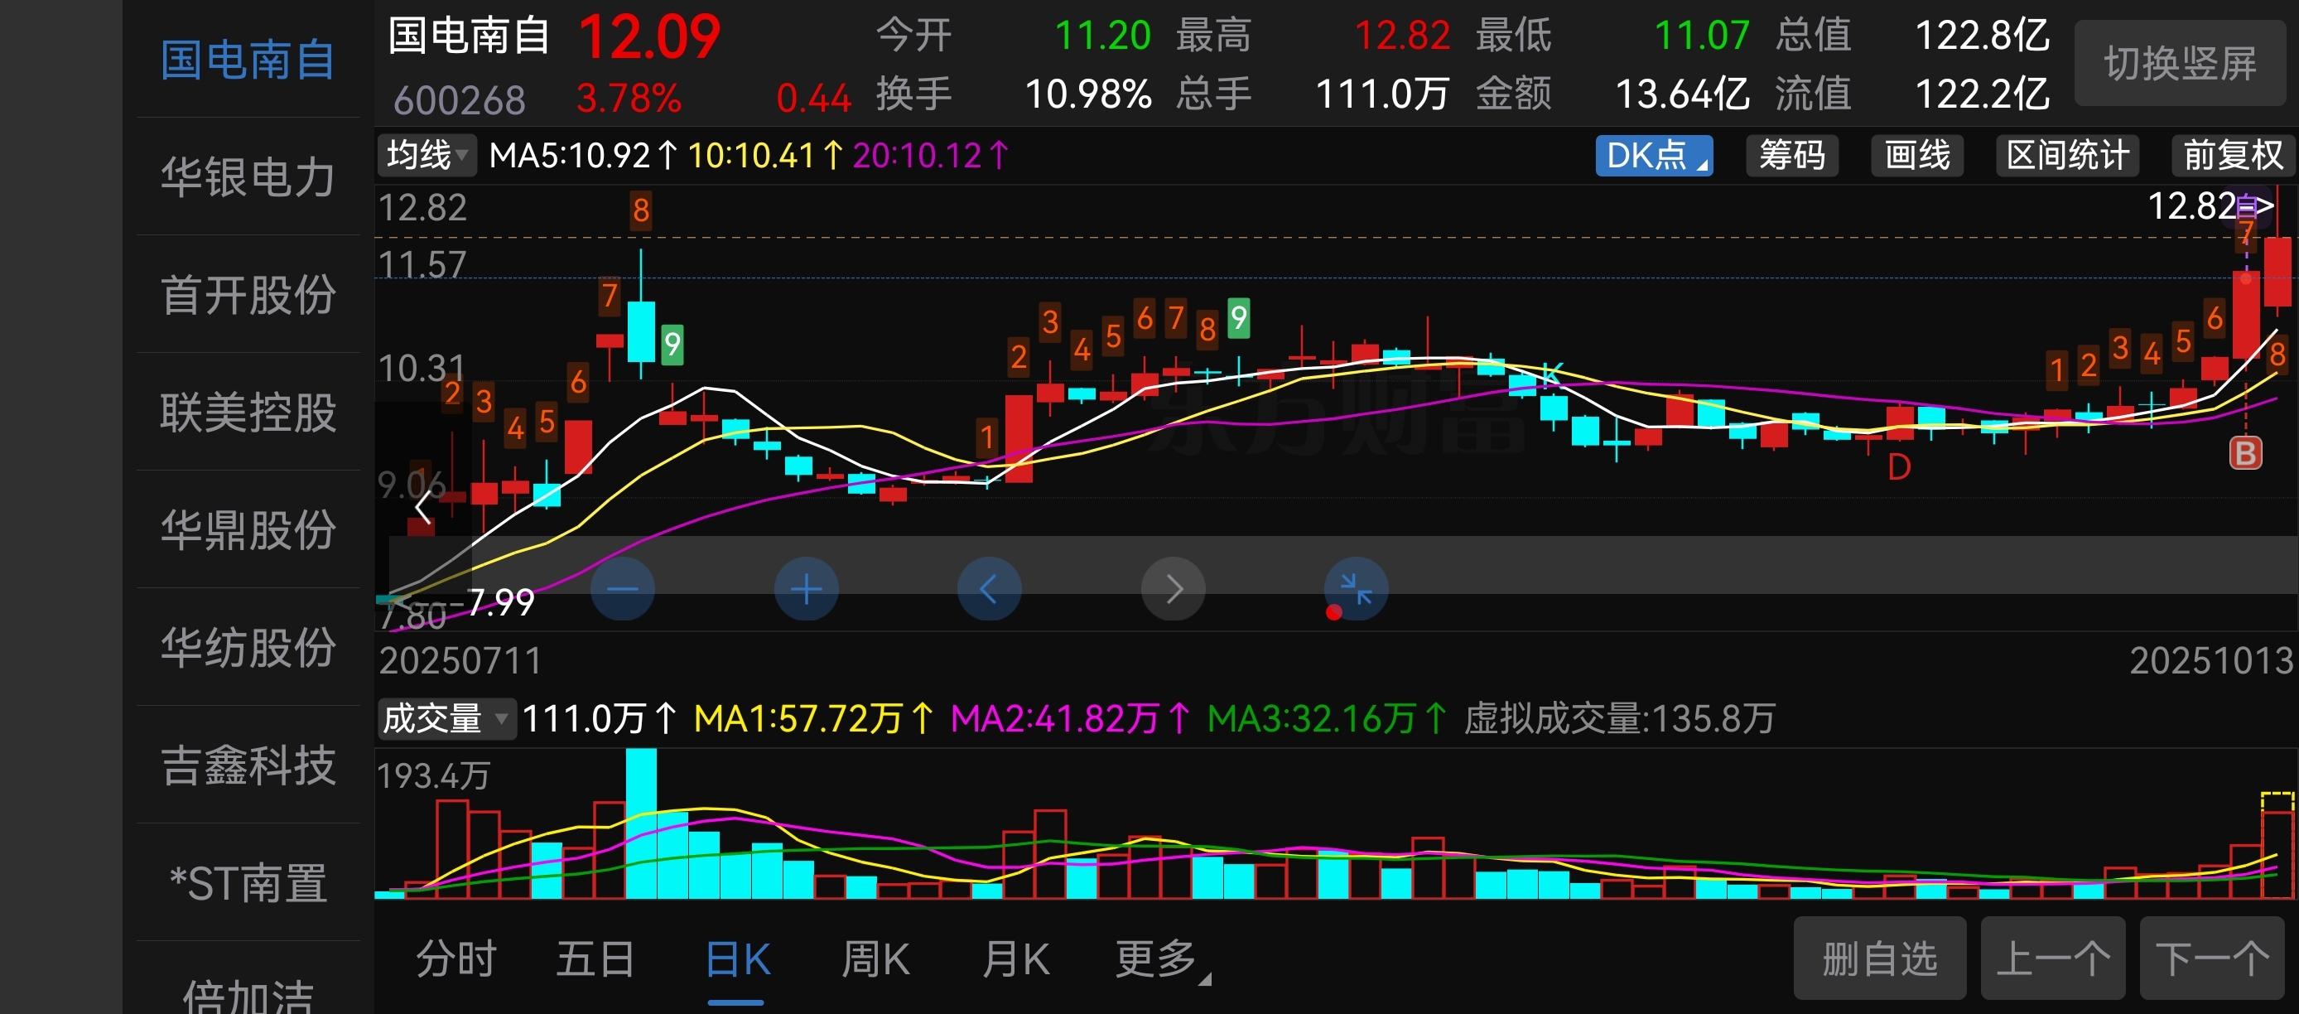Toggle 前复权 price adjustment mode

click(x=2232, y=155)
